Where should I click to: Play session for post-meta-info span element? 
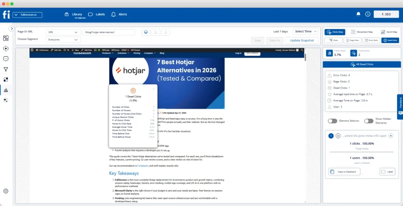tap(338, 136)
